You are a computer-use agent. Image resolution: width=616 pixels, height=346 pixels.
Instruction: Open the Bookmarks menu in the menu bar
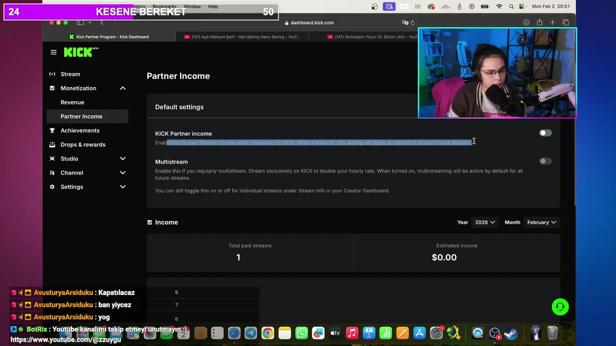click(165, 7)
